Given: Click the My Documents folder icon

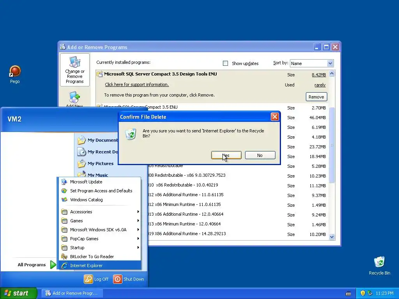Looking at the screenshot, I should pyautogui.click(x=81, y=140).
